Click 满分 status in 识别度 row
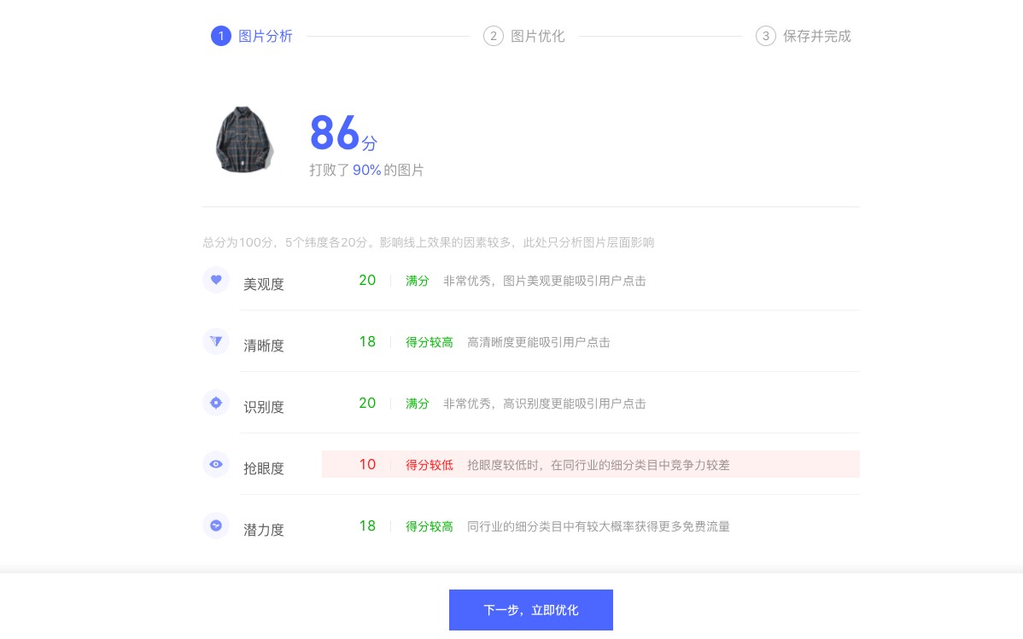 tap(418, 404)
